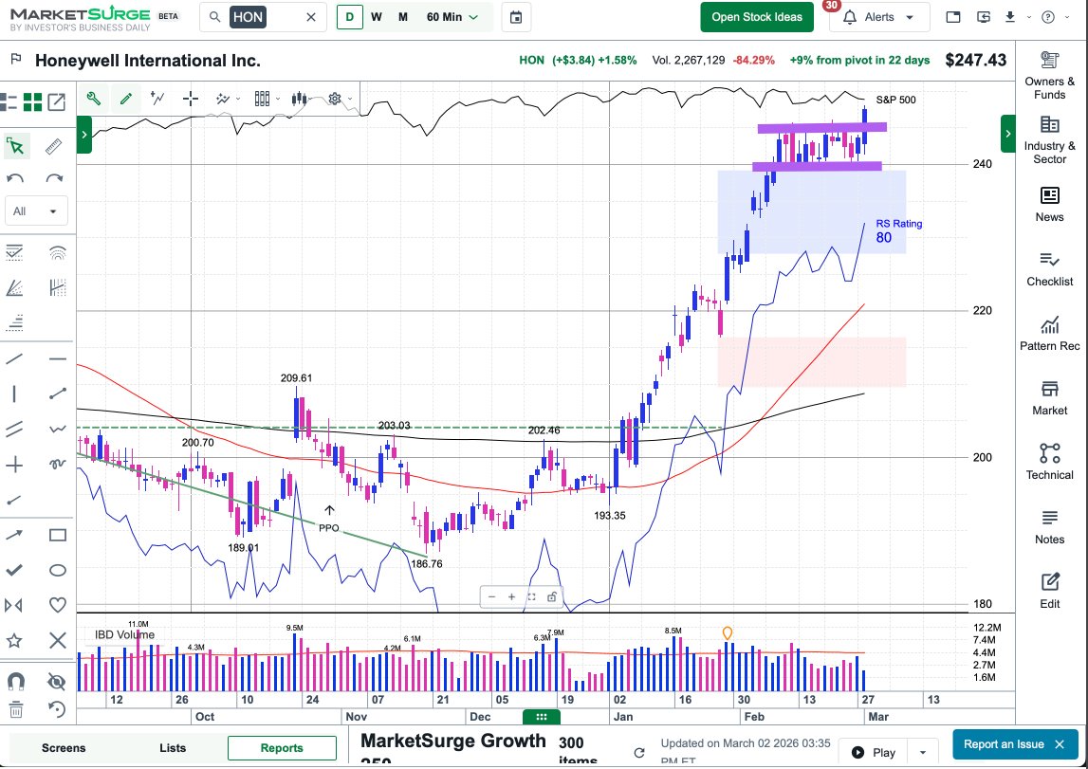Open the Lists tab at the bottom
1088x769 pixels.
[x=172, y=747]
